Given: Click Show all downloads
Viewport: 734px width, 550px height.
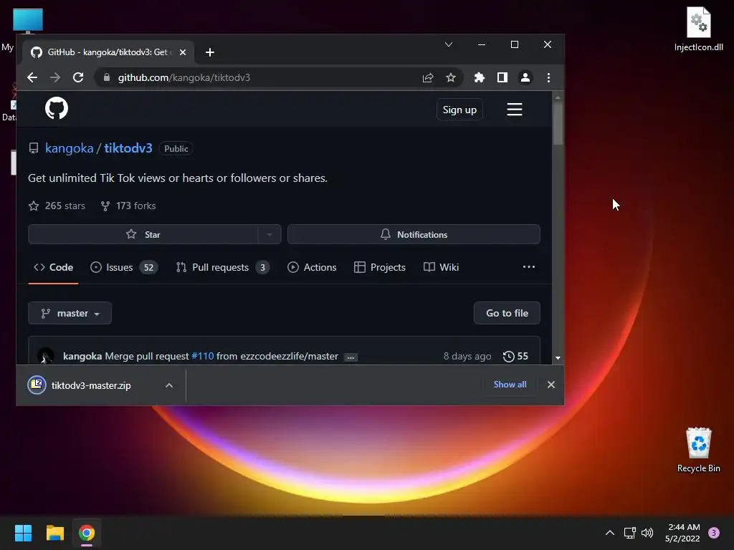Looking at the screenshot, I should tap(510, 385).
